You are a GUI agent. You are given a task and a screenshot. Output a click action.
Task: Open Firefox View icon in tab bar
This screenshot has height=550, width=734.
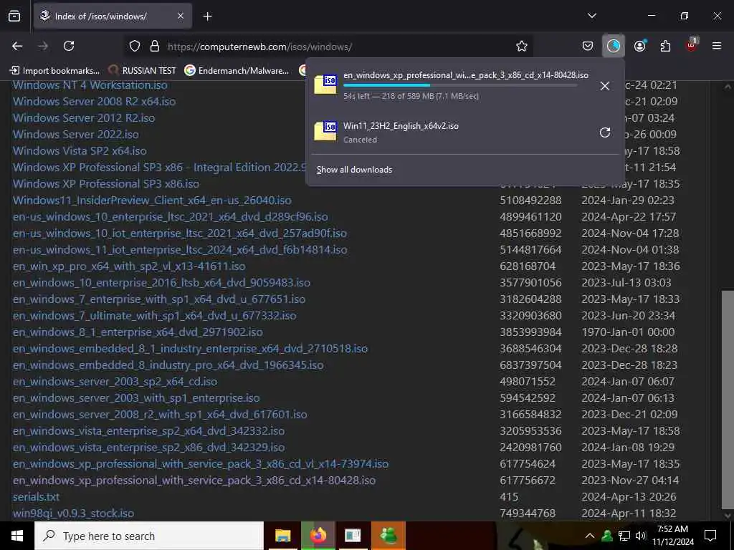(x=14, y=16)
